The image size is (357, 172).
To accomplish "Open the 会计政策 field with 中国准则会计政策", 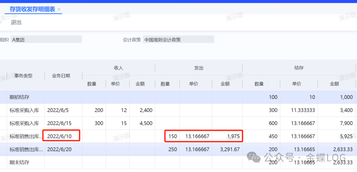I will tap(178, 40).
